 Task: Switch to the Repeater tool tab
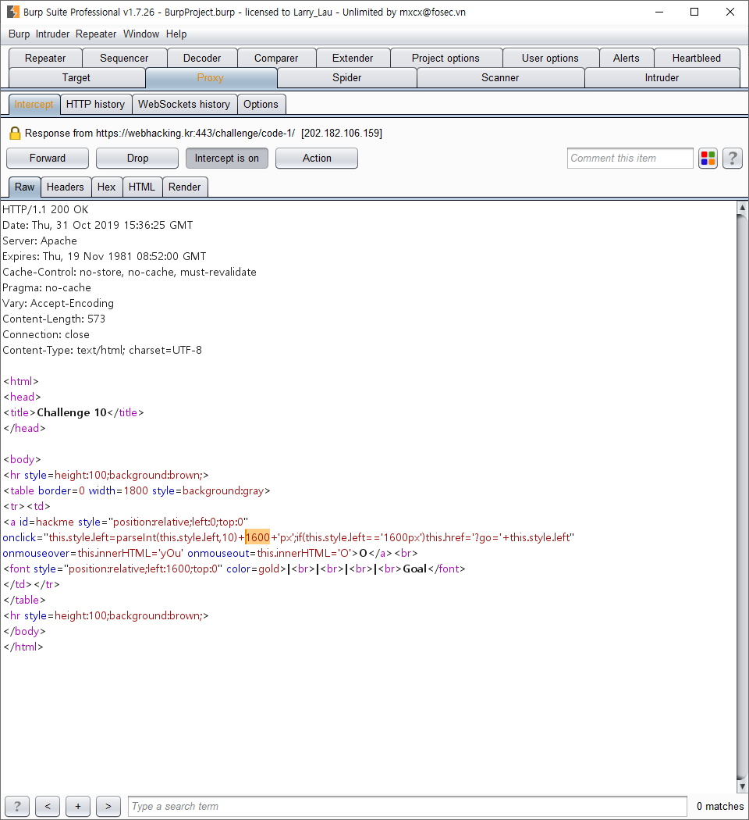[45, 58]
